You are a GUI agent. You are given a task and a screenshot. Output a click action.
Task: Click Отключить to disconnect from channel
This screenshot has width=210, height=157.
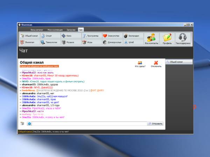click(x=156, y=64)
